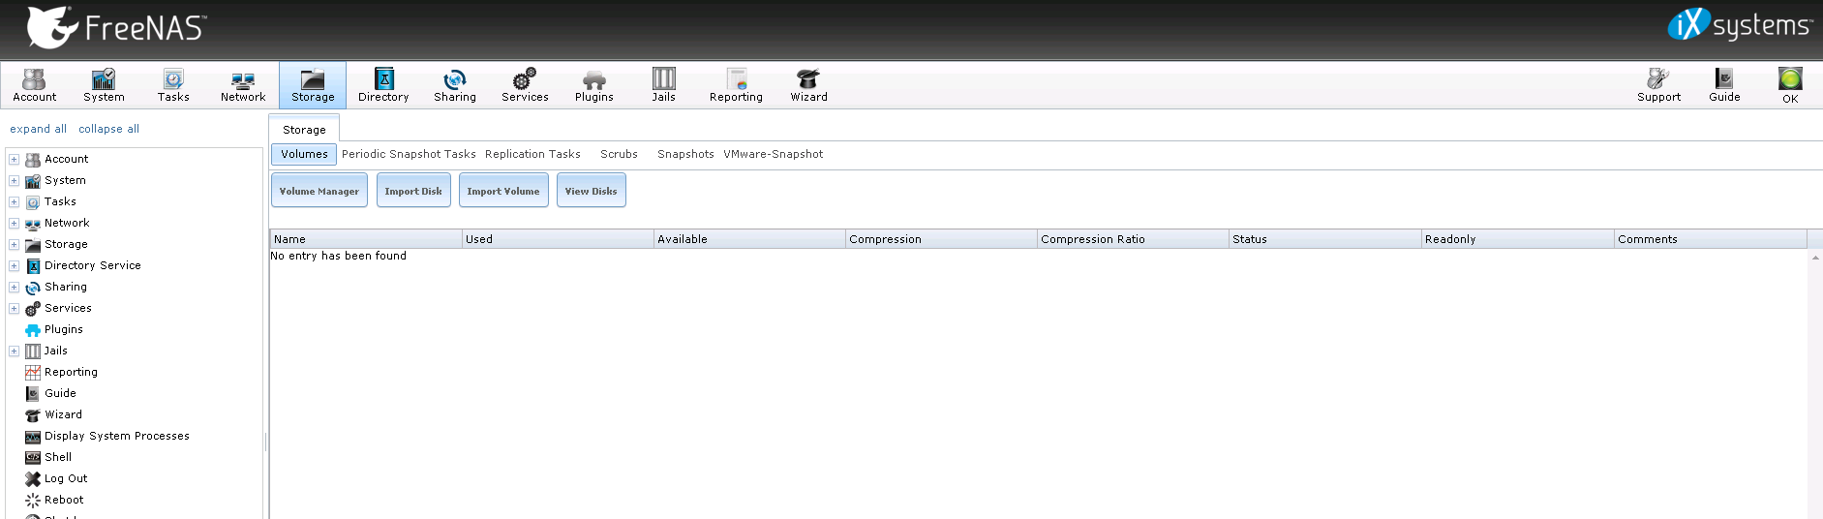Image resolution: width=1823 pixels, height=519 pixels.
Task: Sort by the Name column header
Action: pyautogui.click(x=366, y=239)
